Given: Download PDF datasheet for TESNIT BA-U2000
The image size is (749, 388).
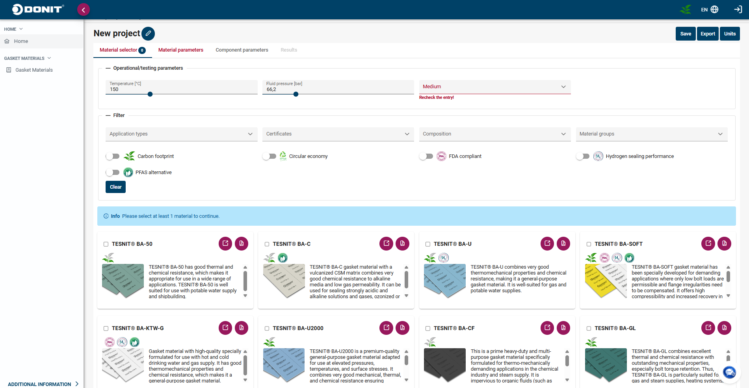Looking at the screenshot, I should click(402, 328).
